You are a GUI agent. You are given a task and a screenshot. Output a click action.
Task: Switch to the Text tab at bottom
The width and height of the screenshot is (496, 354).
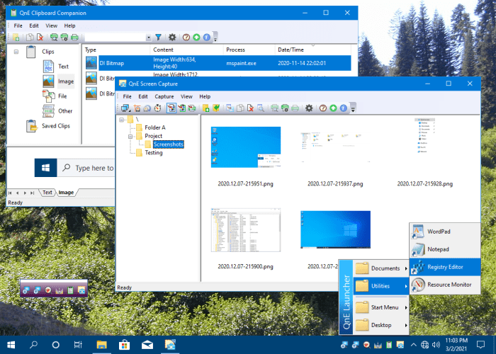tap(48, 192)
